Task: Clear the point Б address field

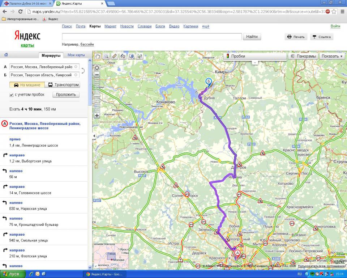Action: [x=76, y=75]
